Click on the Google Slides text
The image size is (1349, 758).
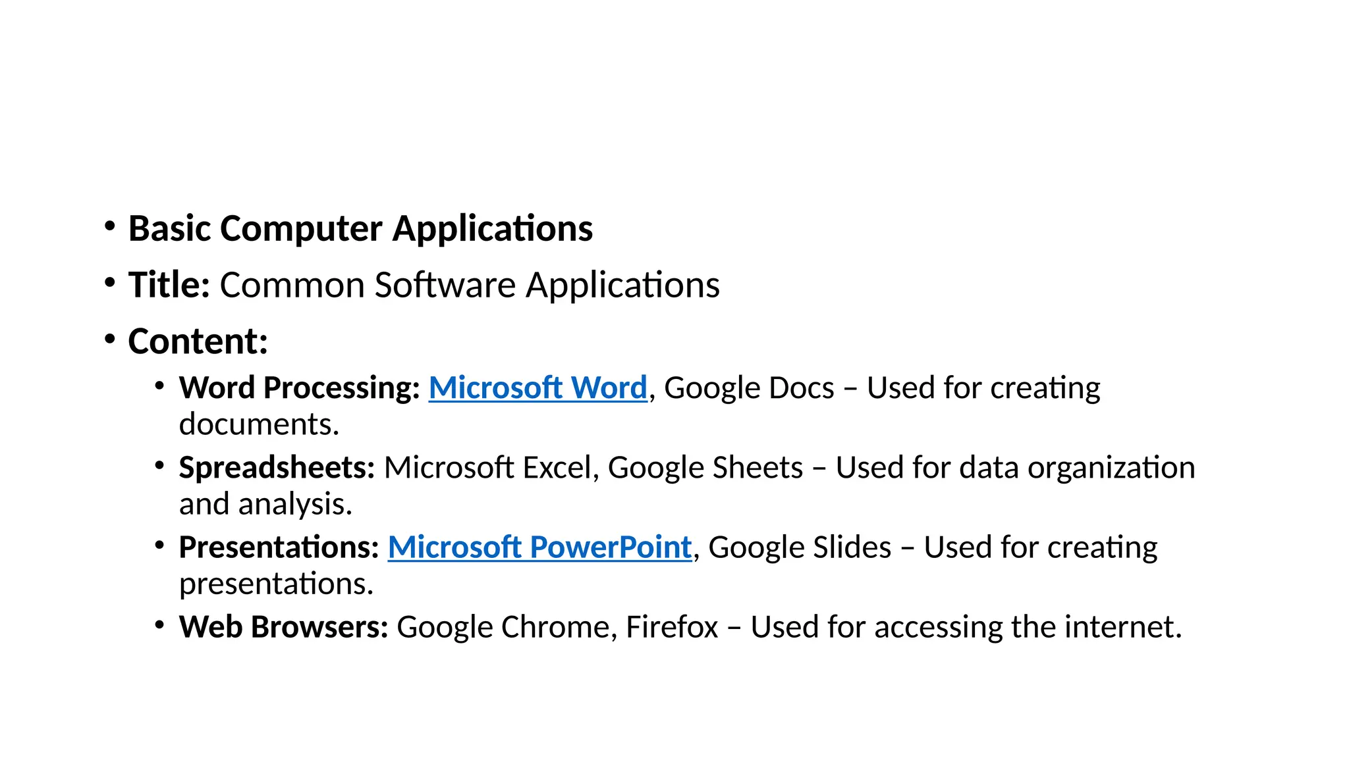[800, 547]
